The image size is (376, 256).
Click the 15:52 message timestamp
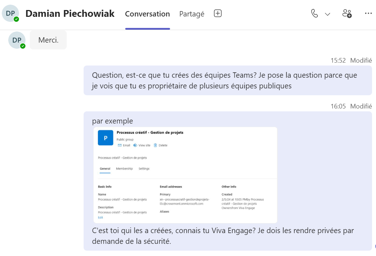coord(338,61)
